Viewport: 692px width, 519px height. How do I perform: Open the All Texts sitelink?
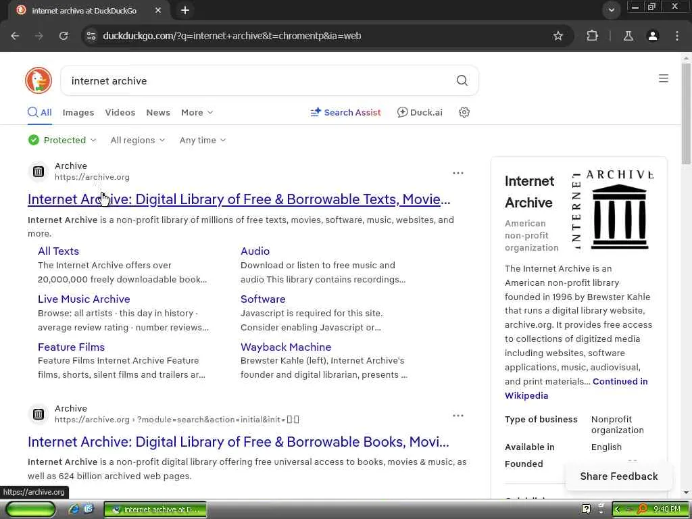pos(58,251)
